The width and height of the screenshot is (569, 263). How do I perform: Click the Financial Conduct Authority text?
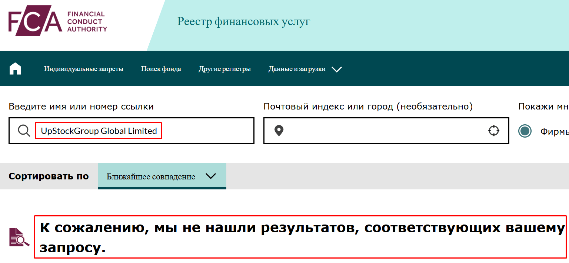87,22
